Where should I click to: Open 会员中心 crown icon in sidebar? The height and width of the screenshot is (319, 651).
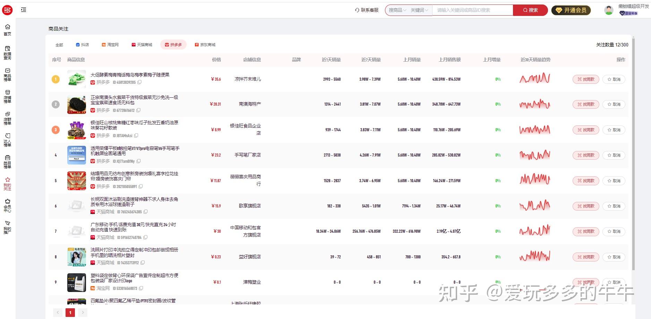[x=7, y=205]
